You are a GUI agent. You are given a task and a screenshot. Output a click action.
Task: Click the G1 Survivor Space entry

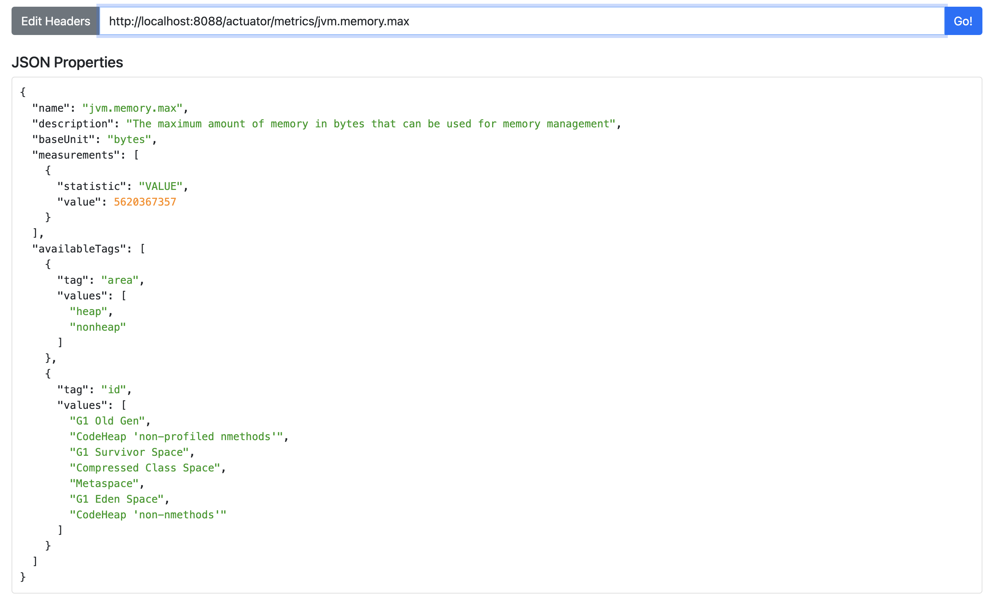(x=129, y=452)
